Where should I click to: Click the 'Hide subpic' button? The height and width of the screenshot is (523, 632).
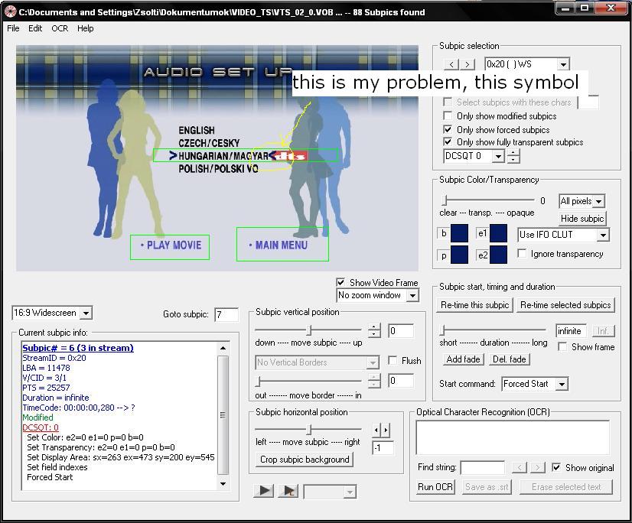[582, 219]
